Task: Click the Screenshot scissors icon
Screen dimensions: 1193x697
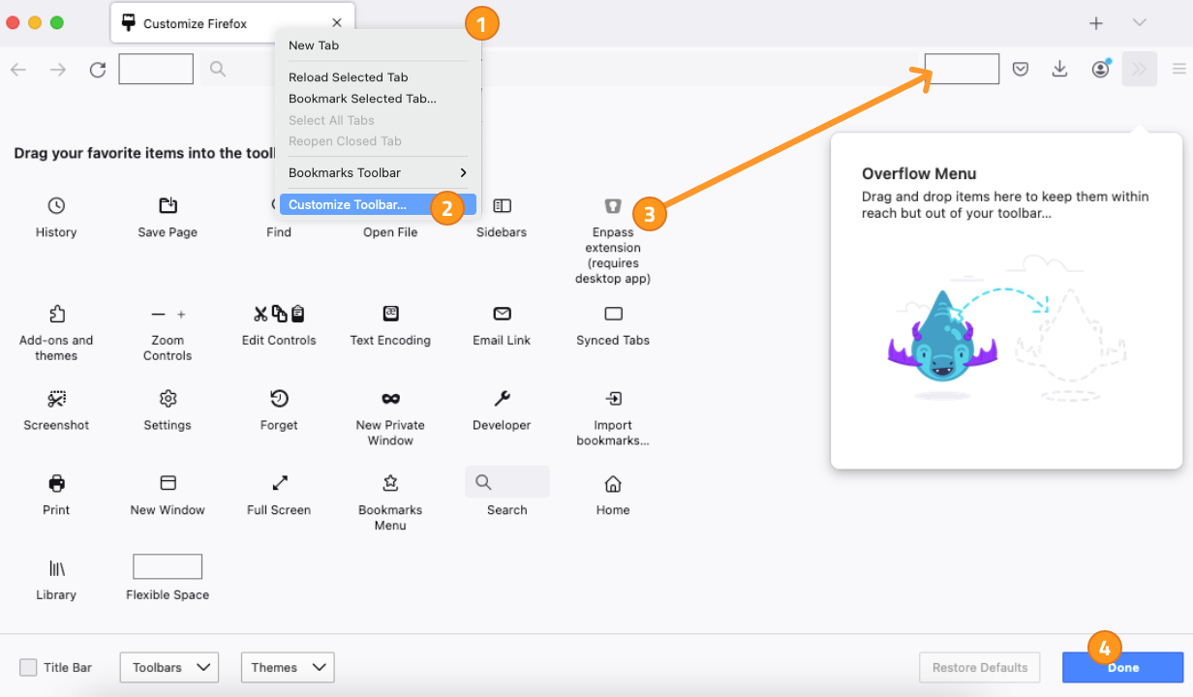Action: click(56, 399)
